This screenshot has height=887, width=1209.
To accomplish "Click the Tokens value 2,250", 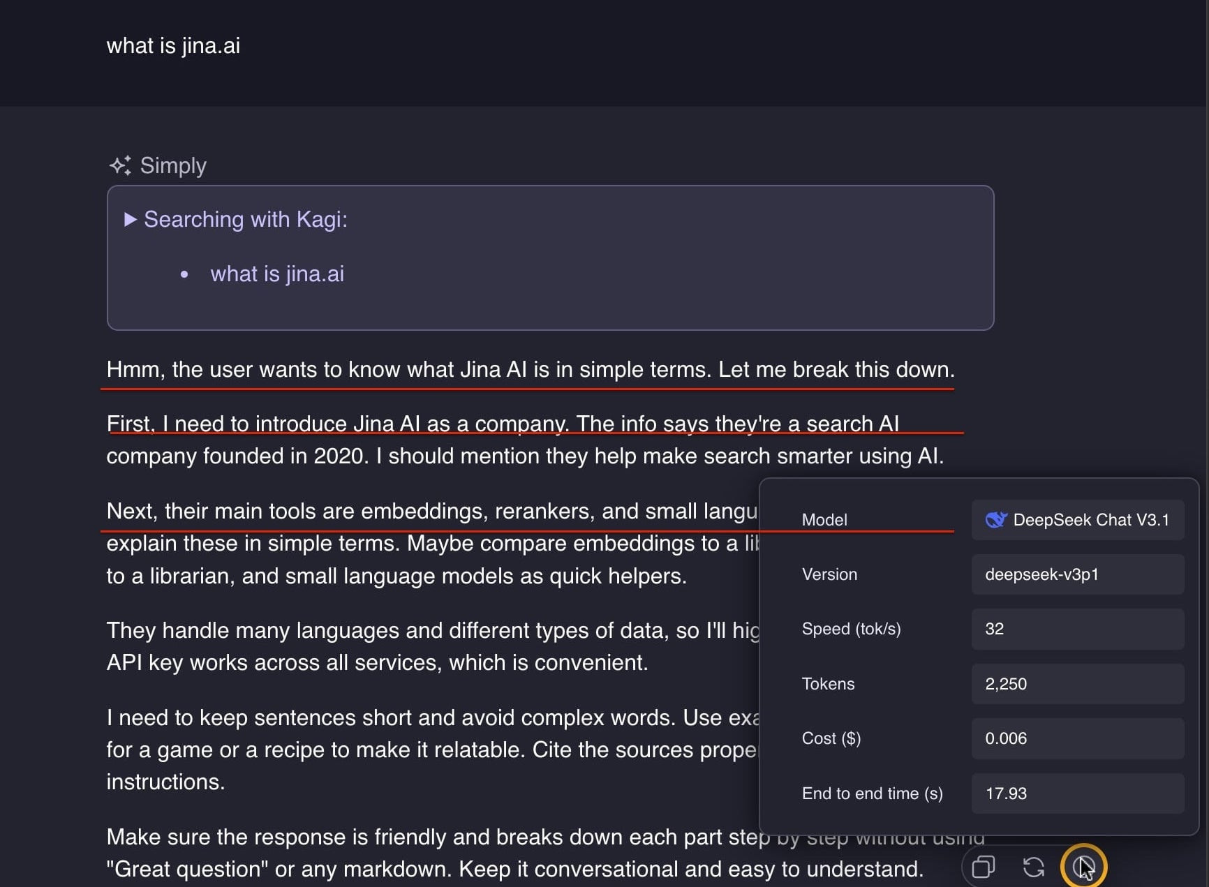I will click(x=1006, y=684).
